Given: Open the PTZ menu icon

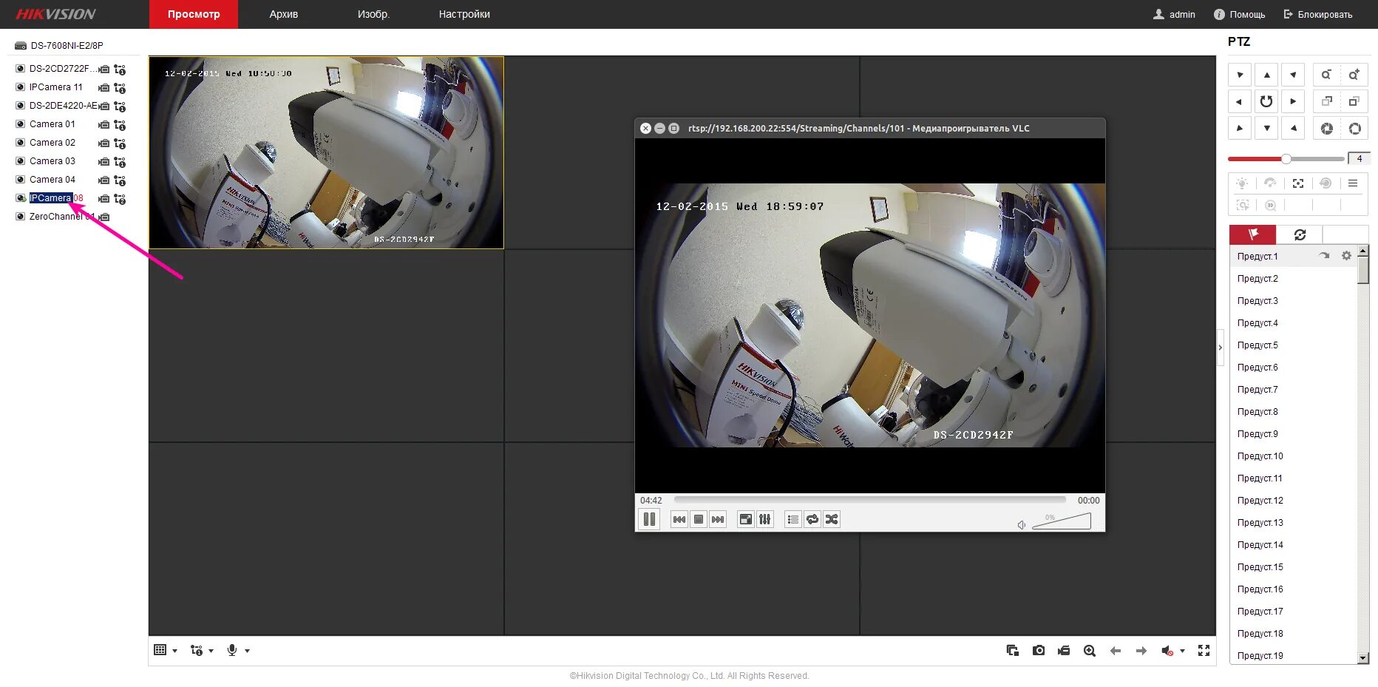Looking at the screenshot, I should click(x=1353, y=183).
